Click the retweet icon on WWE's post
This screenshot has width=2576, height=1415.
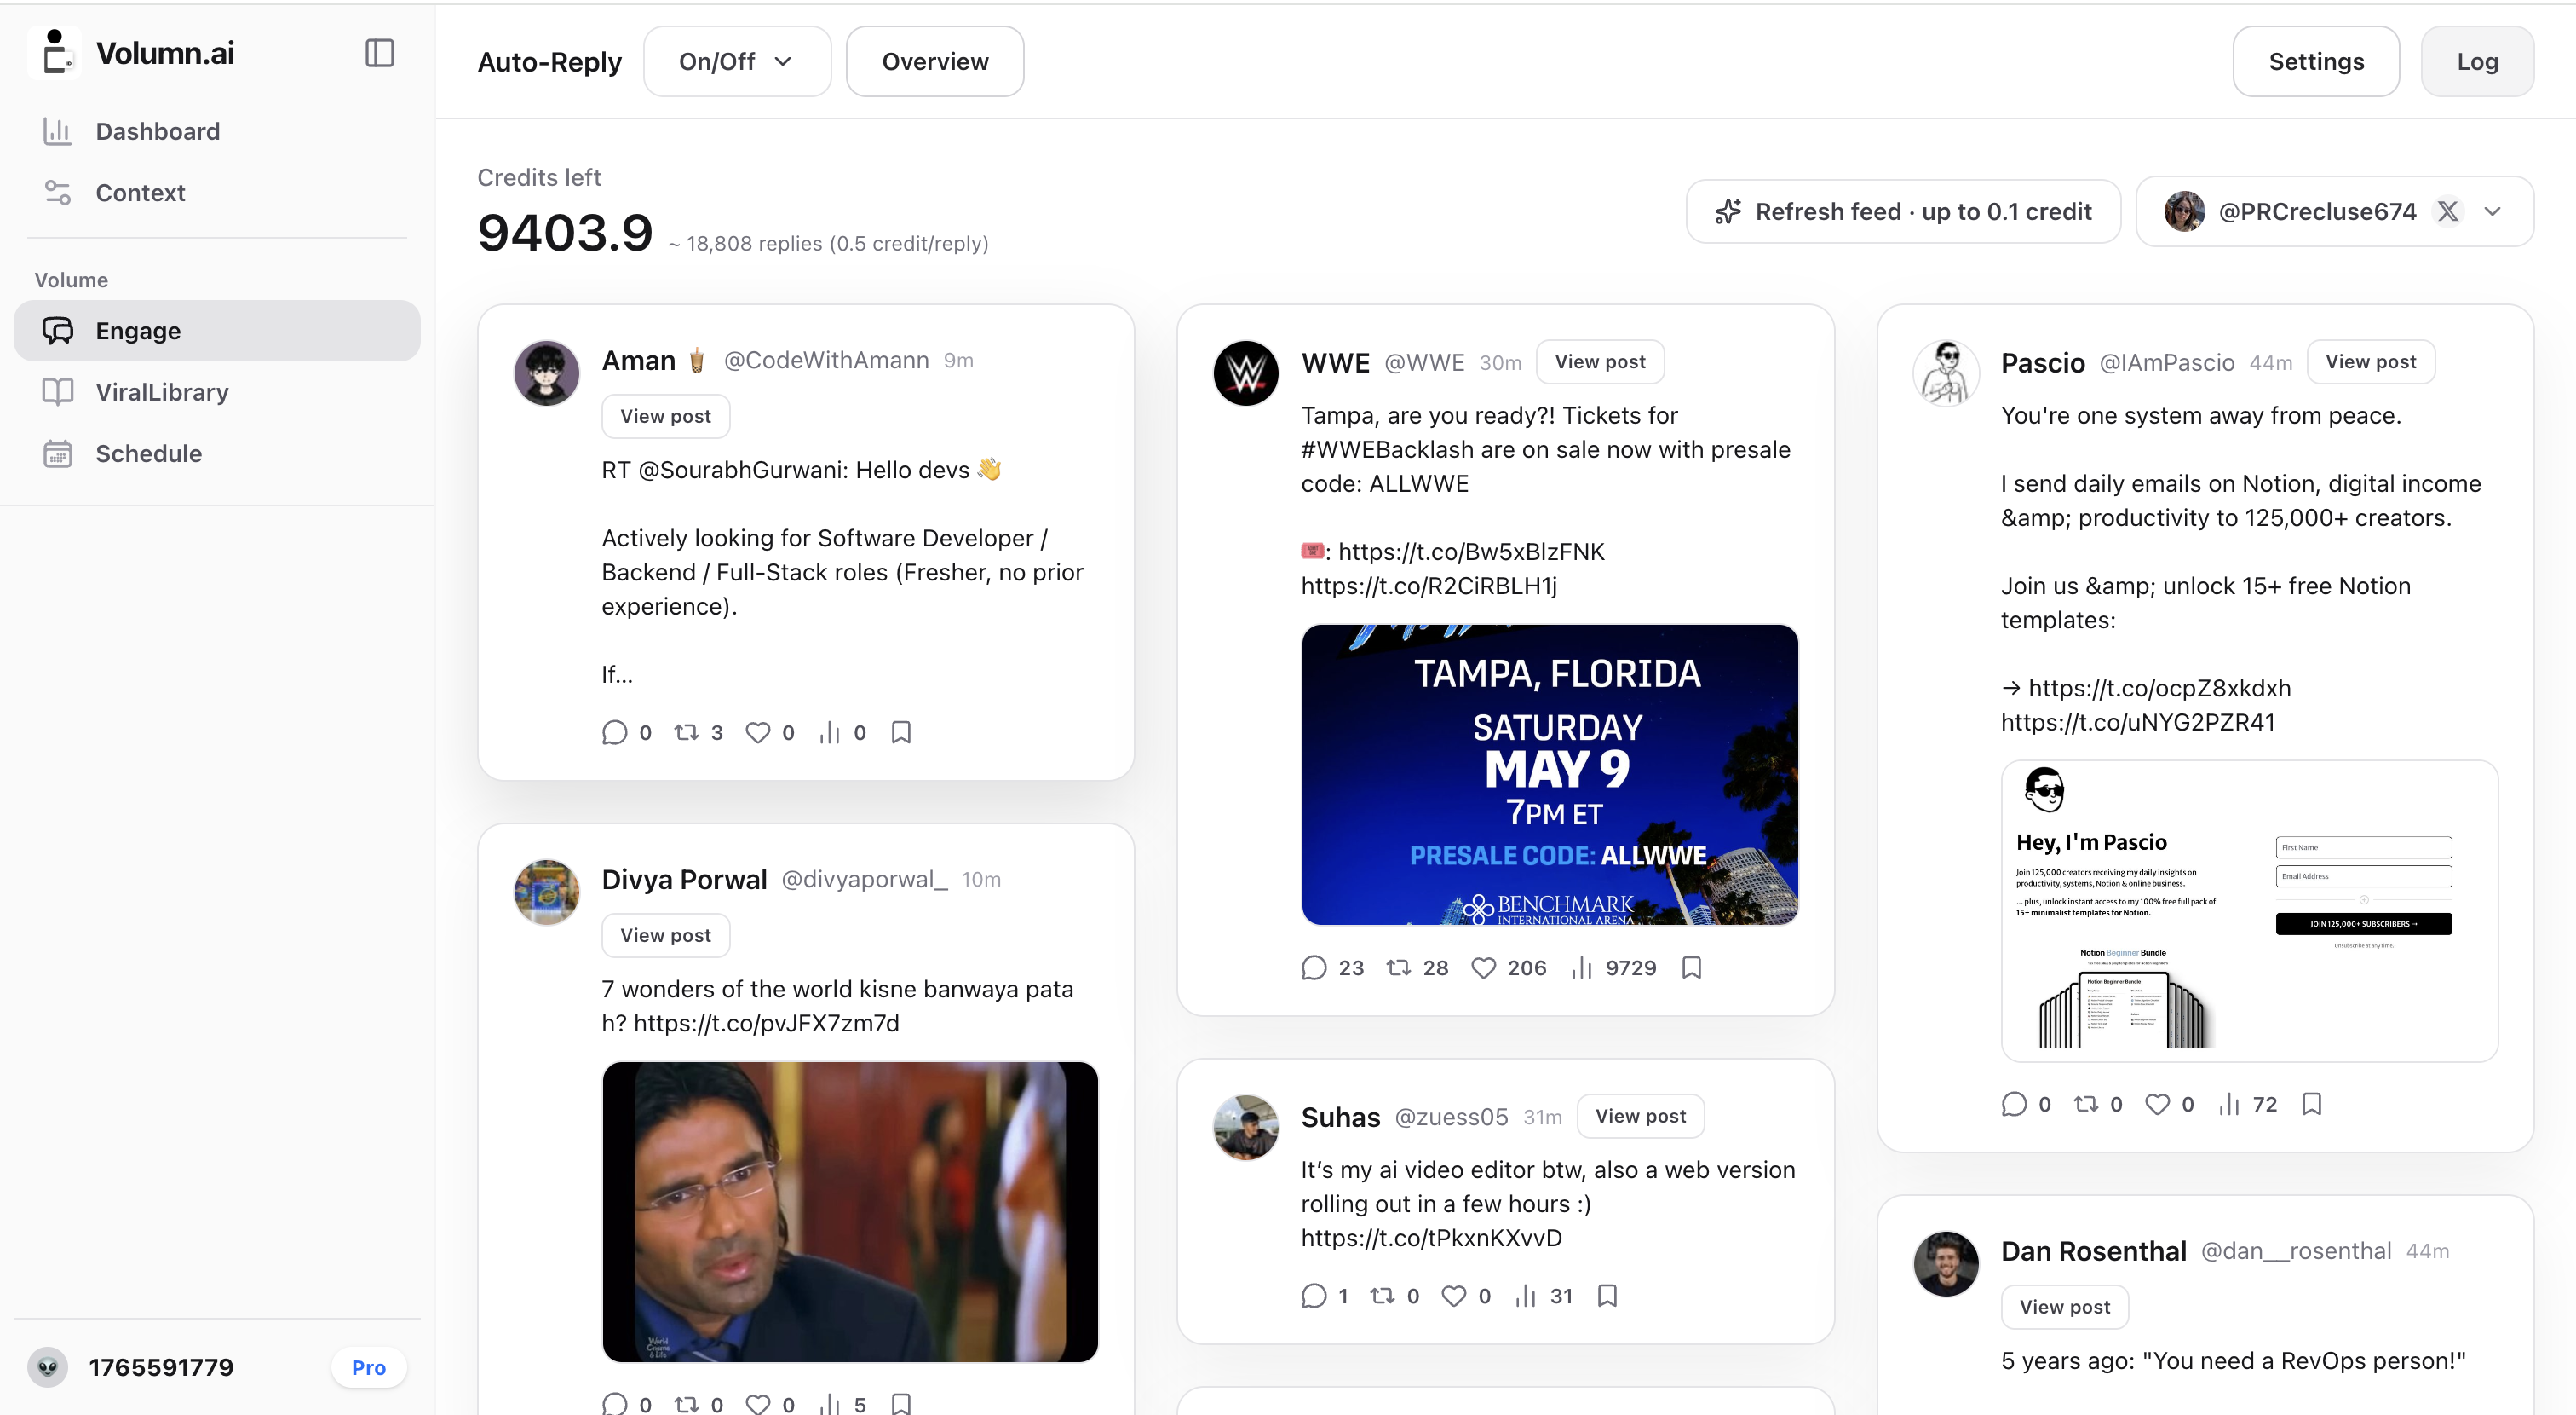click(1398, 967)
